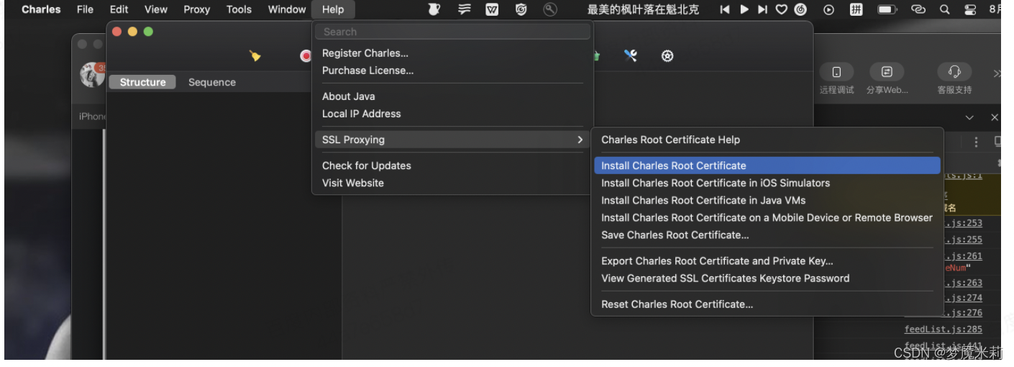This screenshot has height=367, width=1014.
Task: Click the 分享Web share icon
Action: click(887, 73)
